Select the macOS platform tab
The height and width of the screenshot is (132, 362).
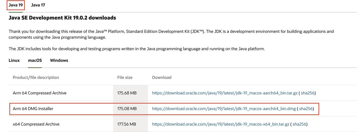pyautogui.click(x=35, y=60)
